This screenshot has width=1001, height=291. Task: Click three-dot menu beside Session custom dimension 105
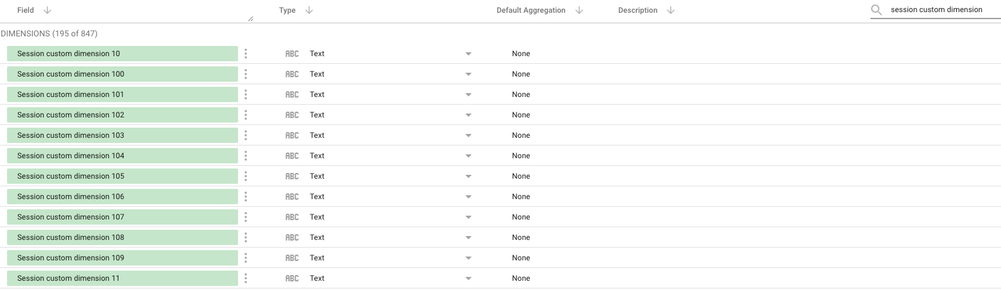pyautogui.click(x=246, y=176)
